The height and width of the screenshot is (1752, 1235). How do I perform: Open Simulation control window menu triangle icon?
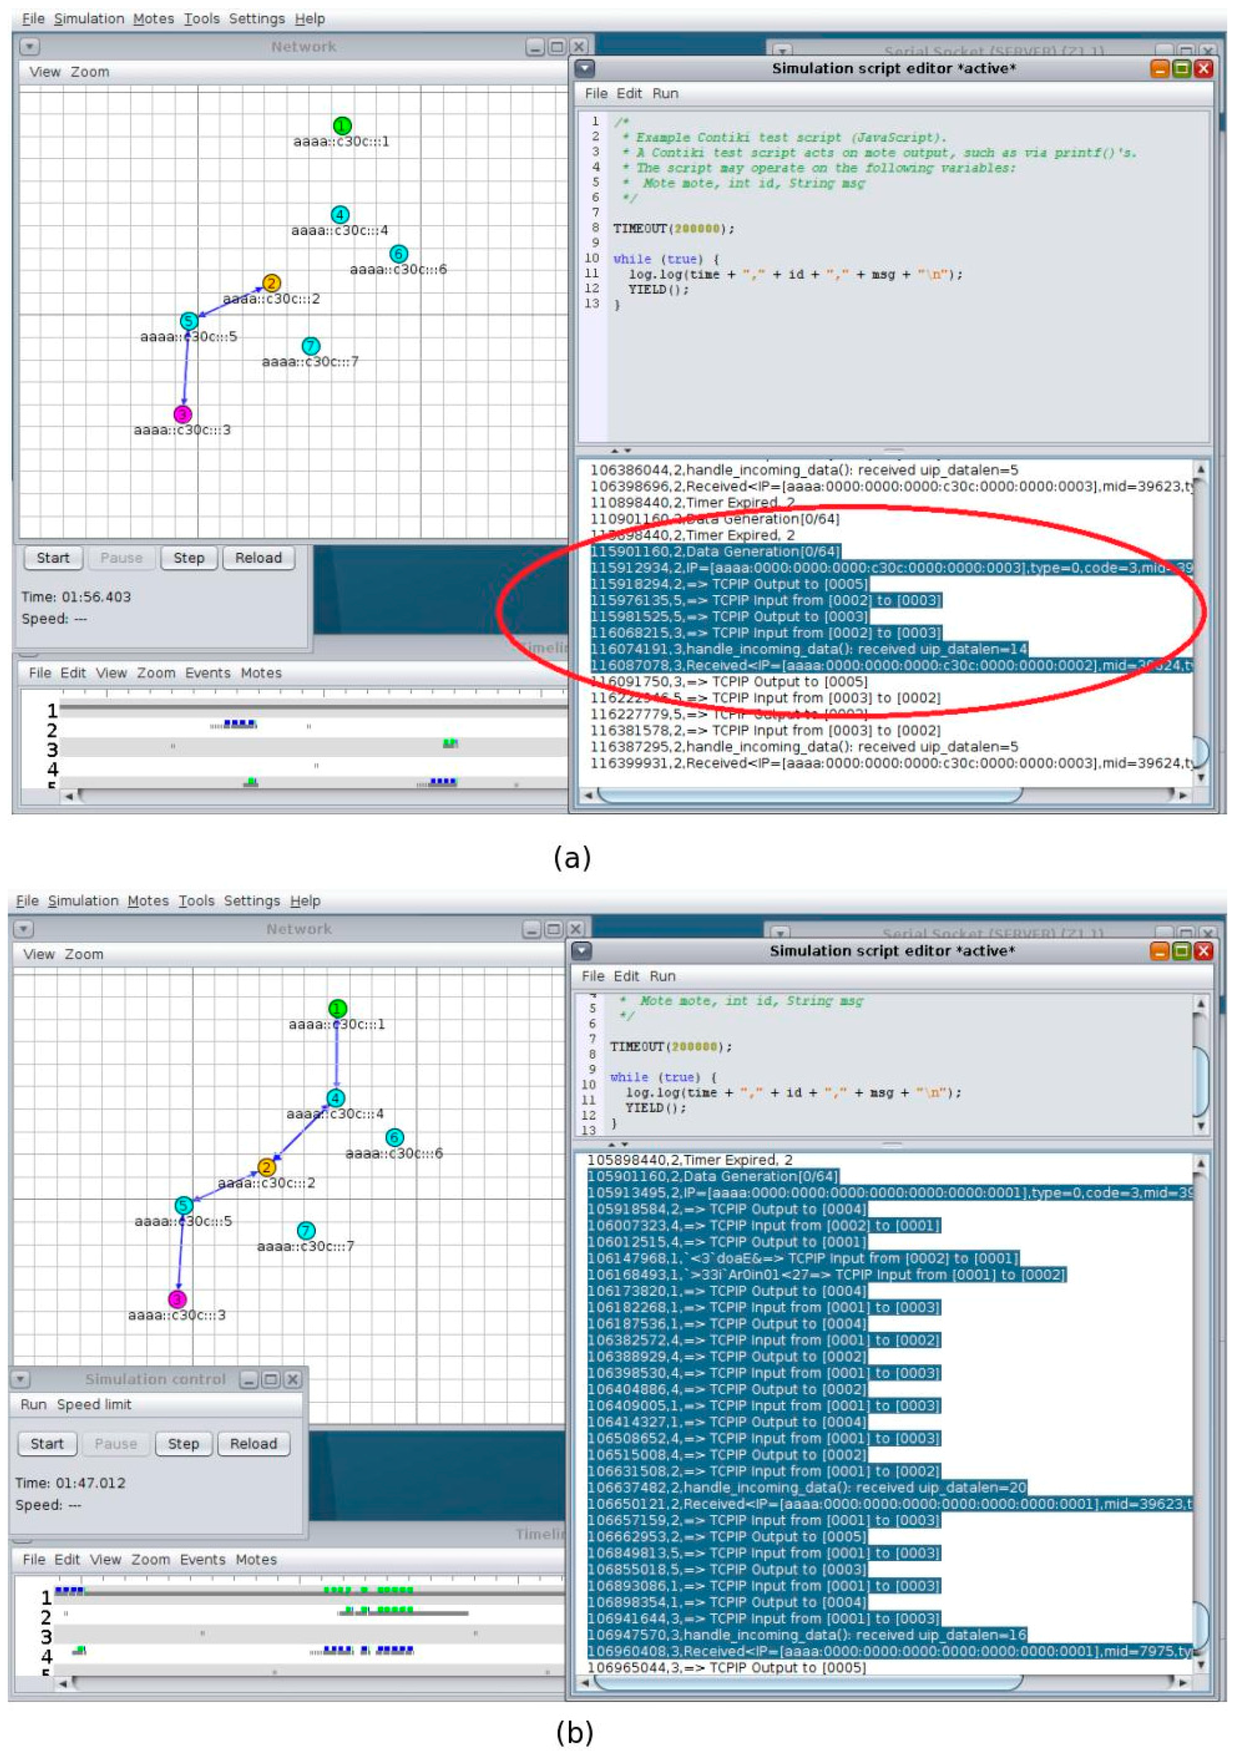(21, 1379)
